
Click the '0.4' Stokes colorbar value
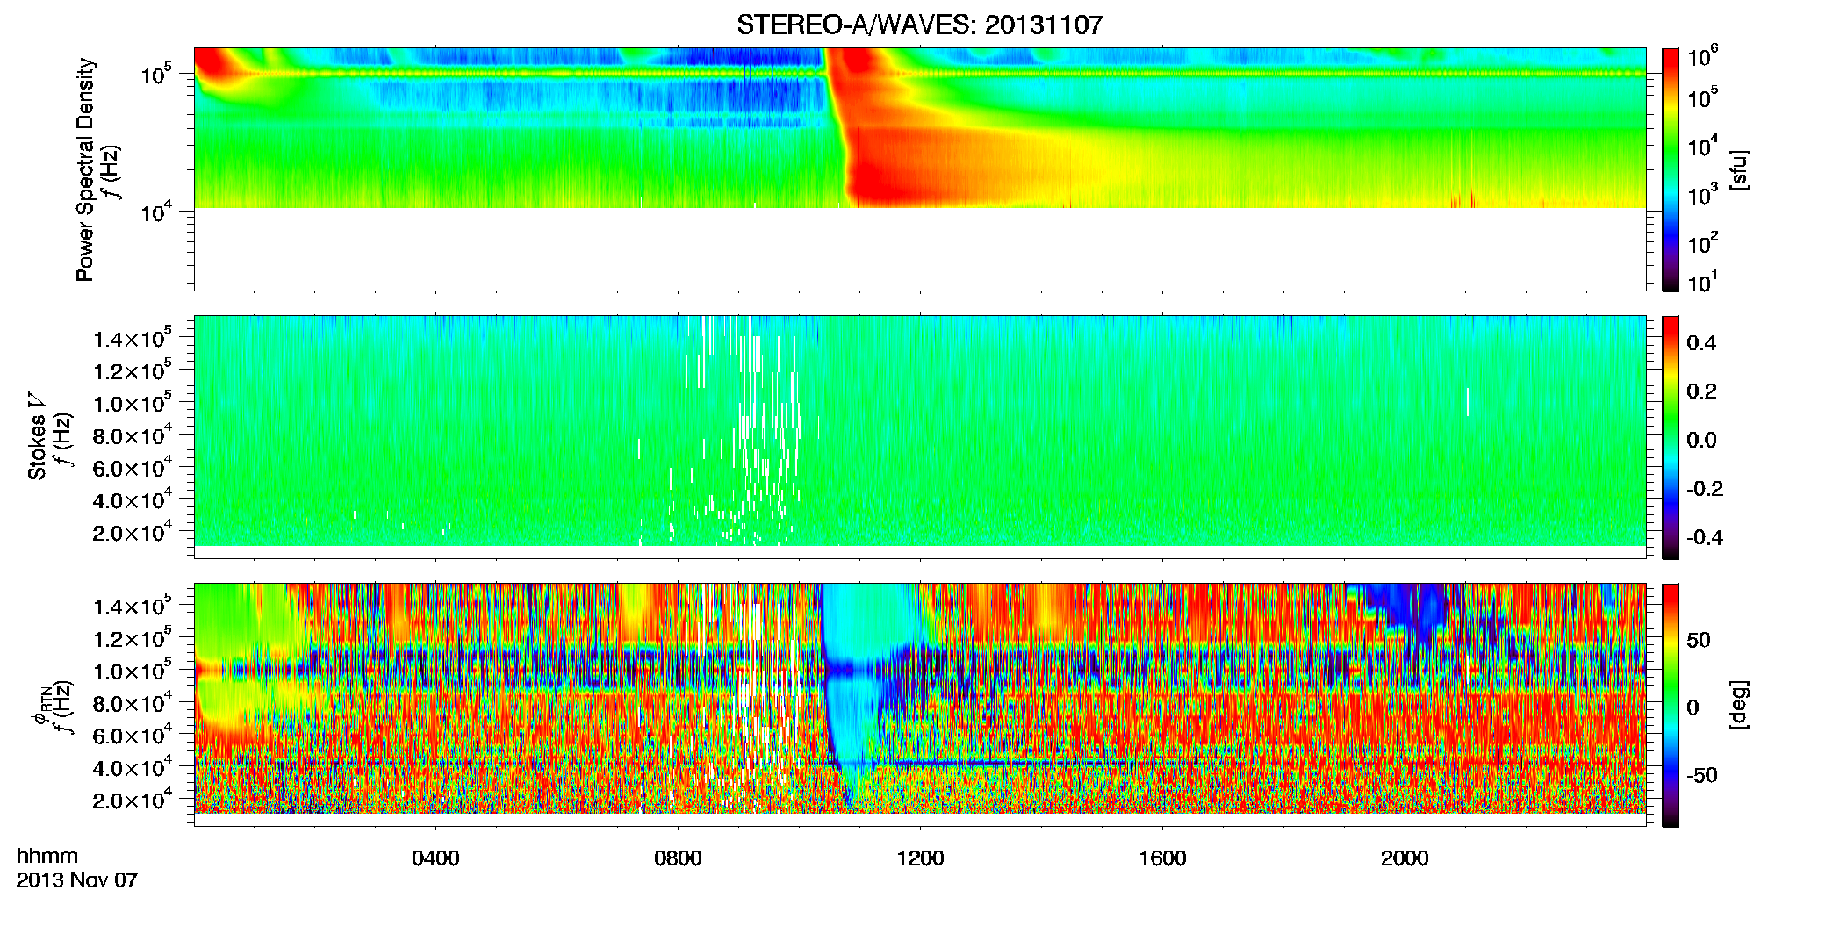coord(1701,343)
